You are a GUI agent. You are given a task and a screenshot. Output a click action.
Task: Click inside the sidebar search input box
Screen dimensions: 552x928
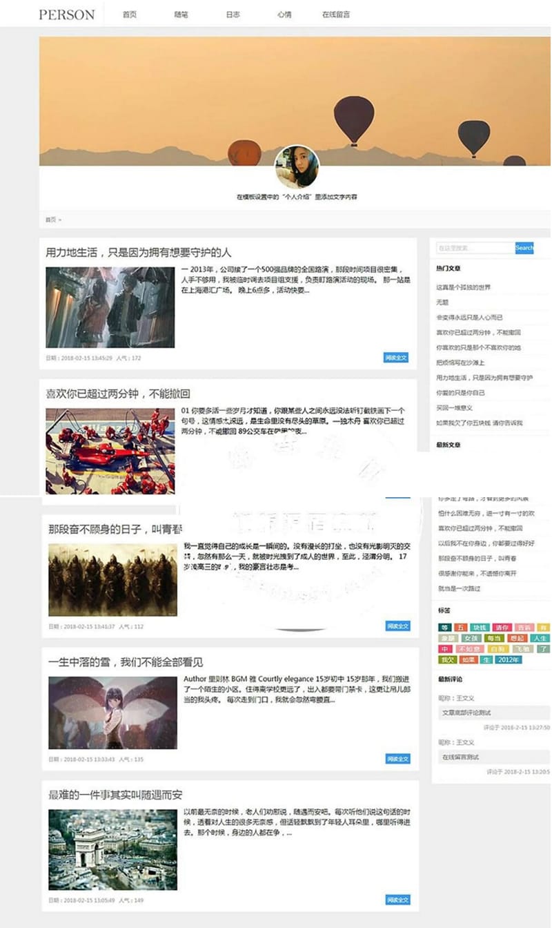click(476, 248)
